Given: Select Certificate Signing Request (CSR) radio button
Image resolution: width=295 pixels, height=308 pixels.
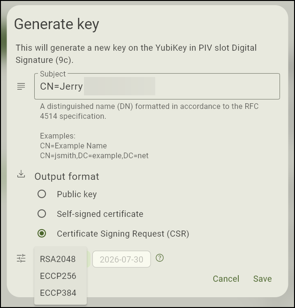Looking at the screenshot, I should pyautogui.click(x=42, y=233).
